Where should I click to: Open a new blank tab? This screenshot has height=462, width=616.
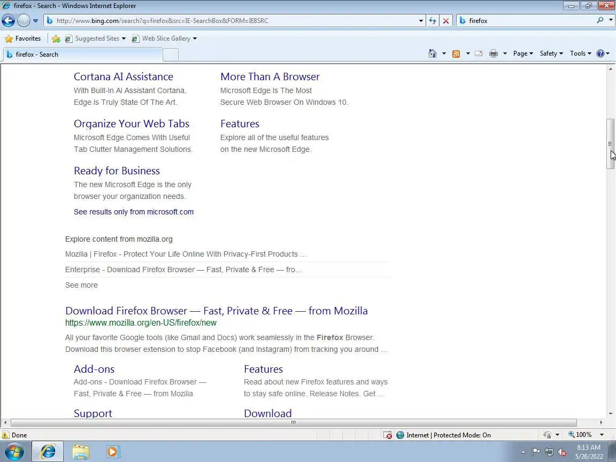[171, 55]
